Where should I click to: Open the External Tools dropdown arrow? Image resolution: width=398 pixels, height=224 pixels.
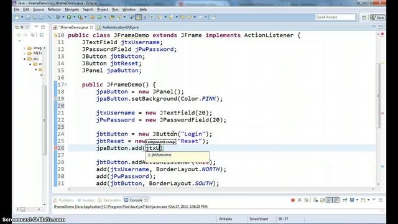[x=86, y=17]
